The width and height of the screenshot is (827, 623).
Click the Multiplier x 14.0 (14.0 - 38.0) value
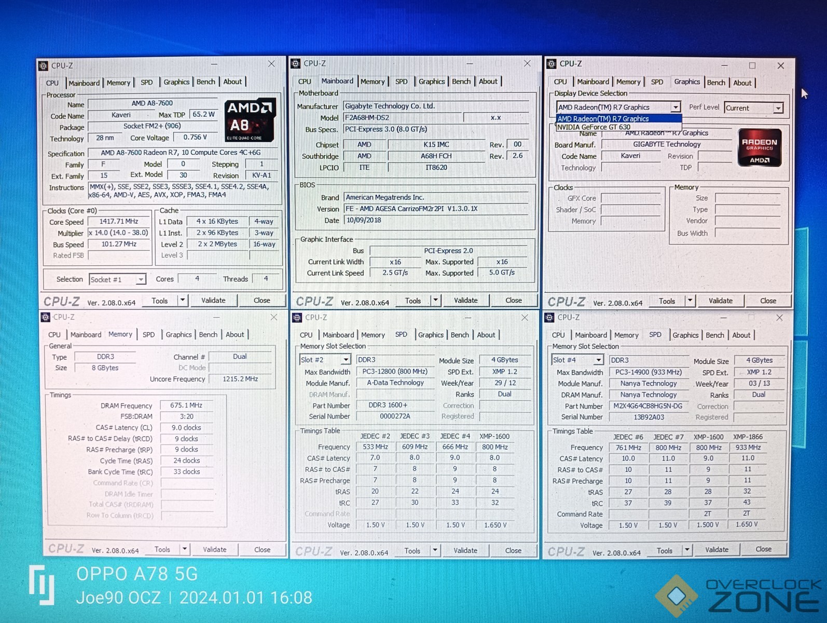point(119,233)
